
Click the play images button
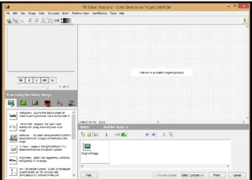click(x=37, y=80)
